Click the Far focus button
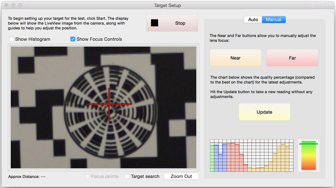The width and height of the screenshot is (336, 188). coord(292,58)
